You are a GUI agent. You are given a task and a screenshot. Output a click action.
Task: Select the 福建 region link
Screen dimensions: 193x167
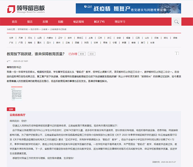pos(128,38)
